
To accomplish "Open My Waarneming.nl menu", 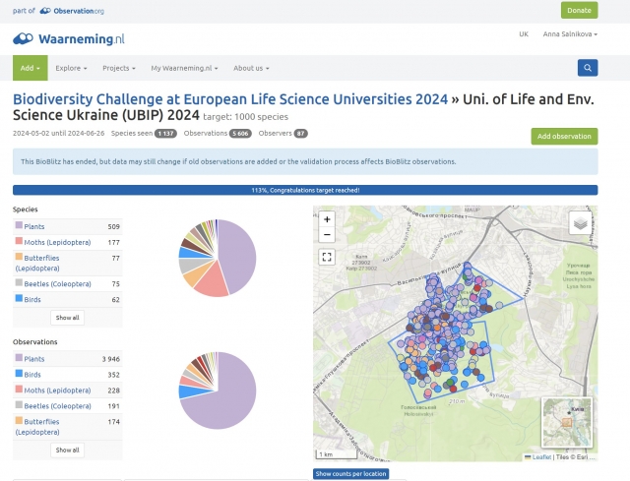I will click(x=185, y=68).
